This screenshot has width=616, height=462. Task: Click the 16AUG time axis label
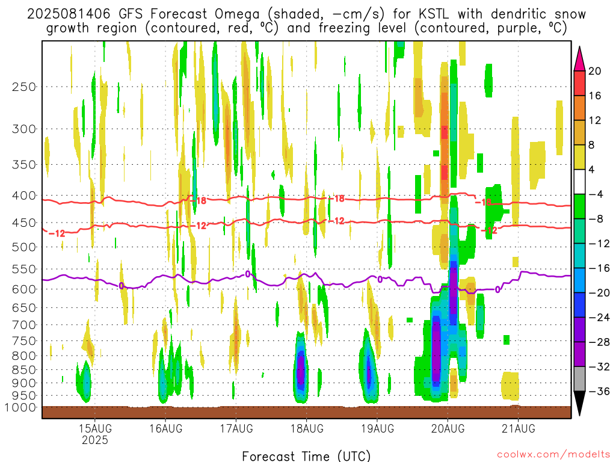166,428
